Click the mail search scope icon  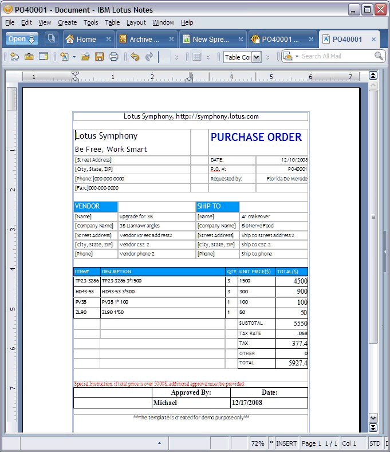[x=288, y=56]
